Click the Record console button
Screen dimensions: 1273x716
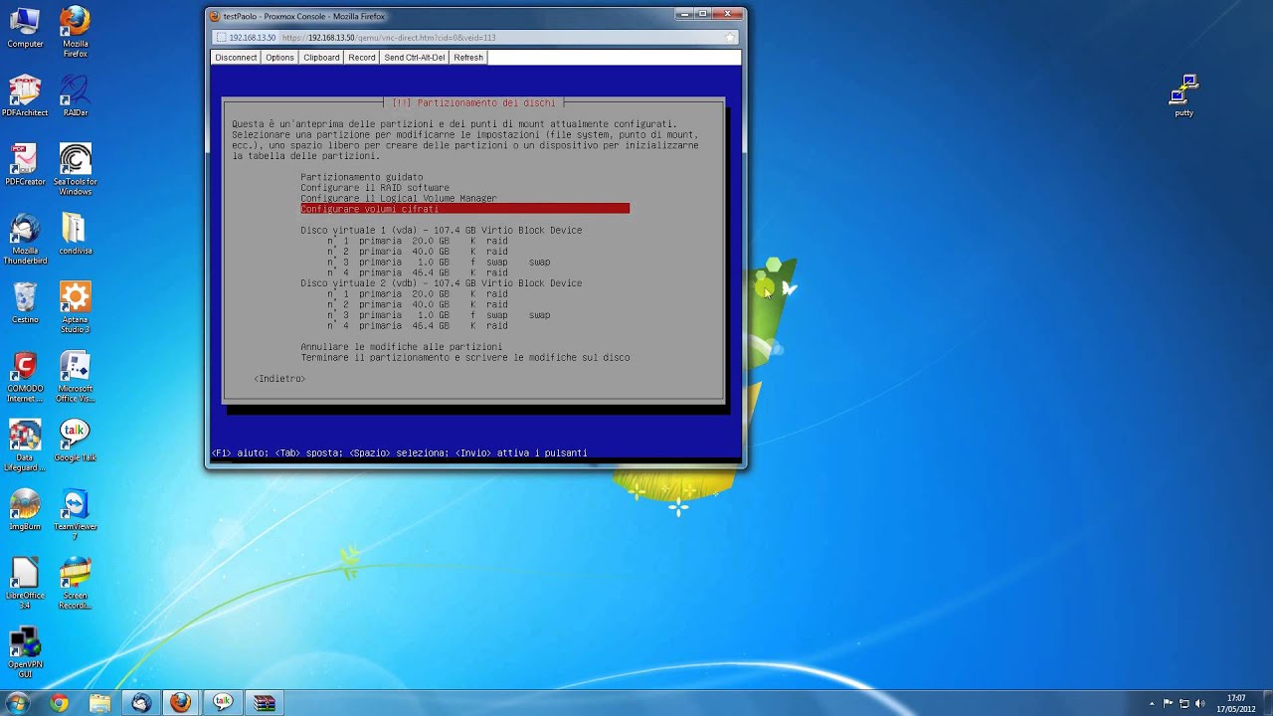[362, 58]
